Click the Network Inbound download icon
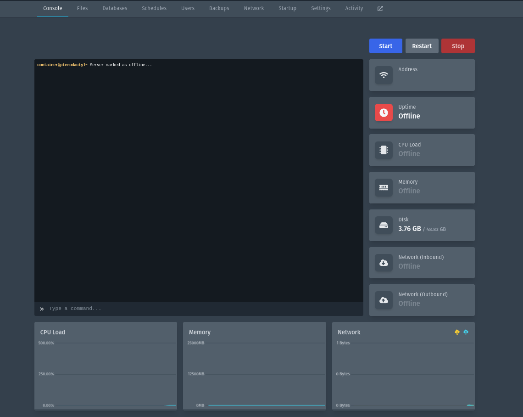Screen dimensions: 523x417 (384, 263)
